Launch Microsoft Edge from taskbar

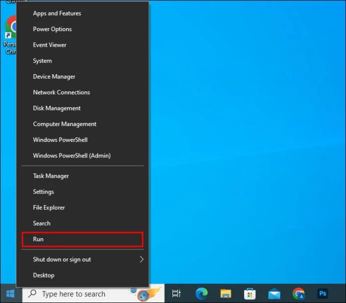(x=202, y=293)
